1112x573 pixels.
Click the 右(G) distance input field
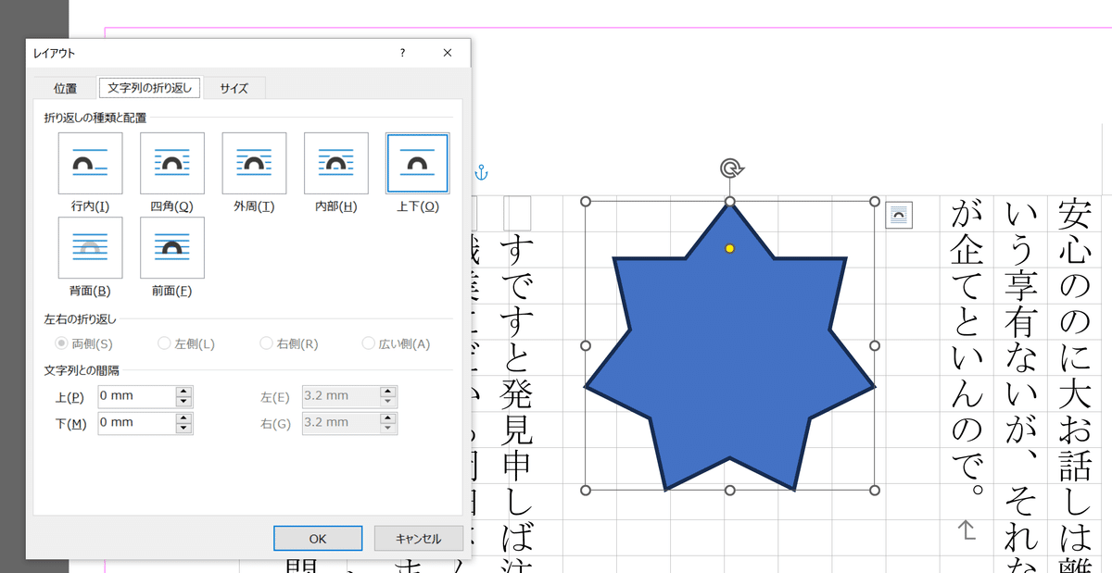[341, 422]
